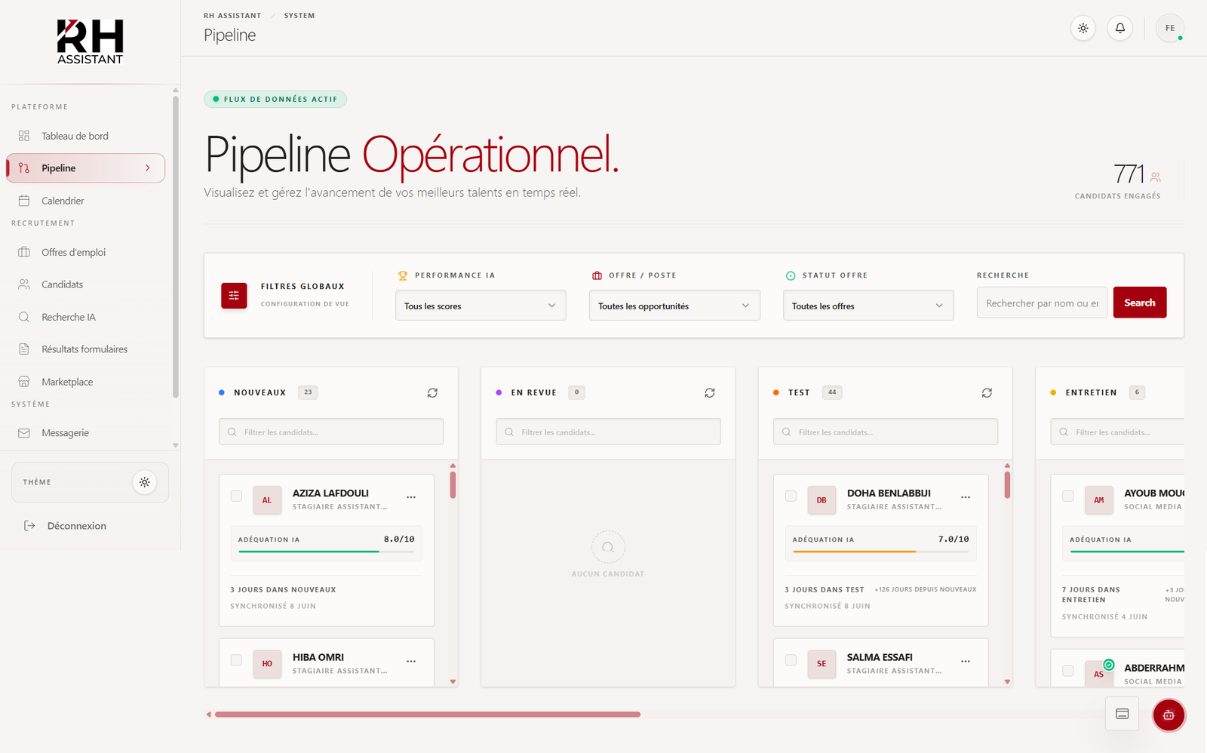Open the FE user avatar menu
The image size is (1207, 753).
coord(1170,28)
